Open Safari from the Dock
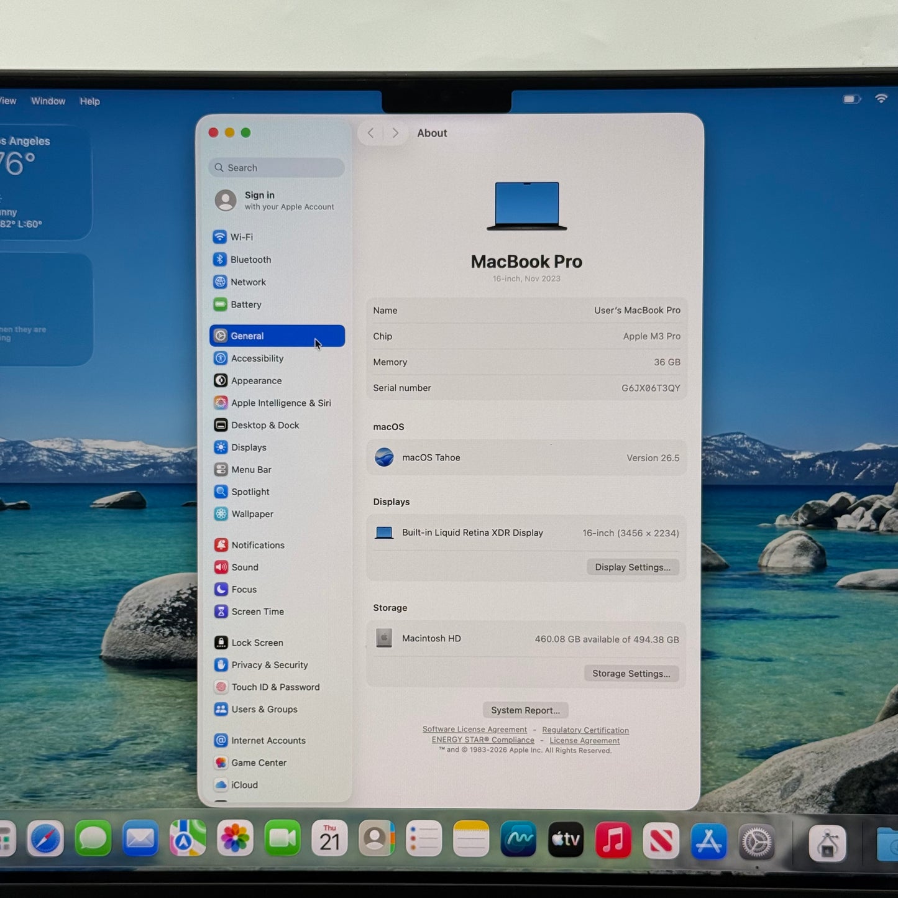This screenshot has width=898, height=898. point(45,838)
